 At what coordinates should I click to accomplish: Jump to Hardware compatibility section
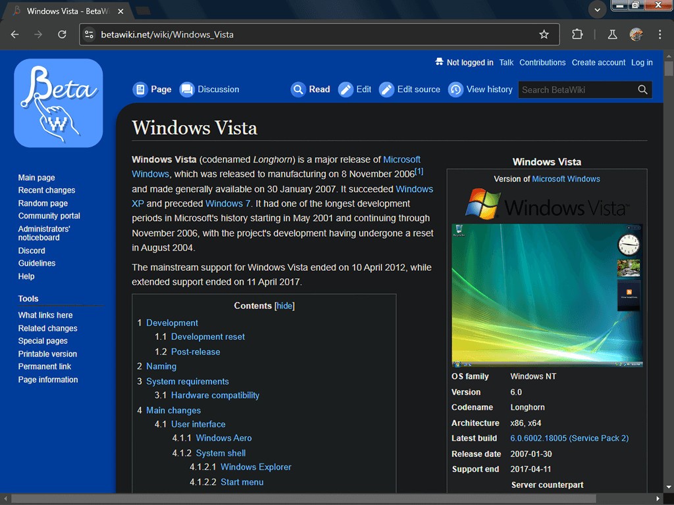[215, 395]
